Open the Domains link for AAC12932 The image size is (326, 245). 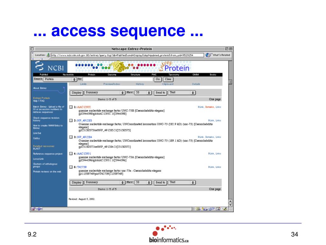tap(209, 107)
